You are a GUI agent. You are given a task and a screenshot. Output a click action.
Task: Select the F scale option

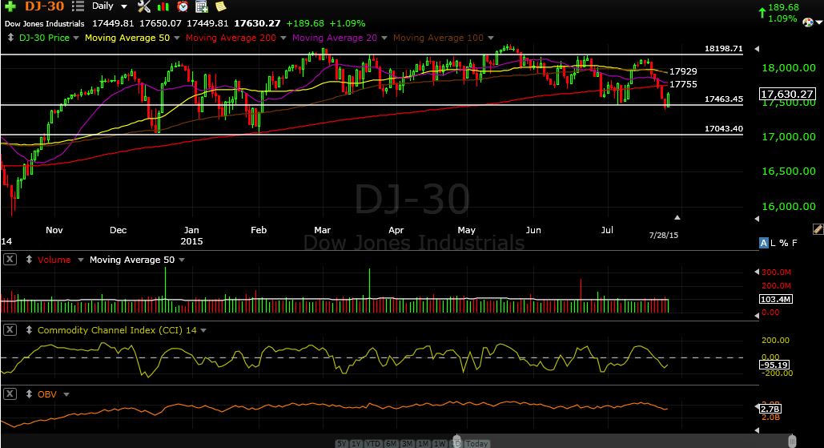pos(794,243)
